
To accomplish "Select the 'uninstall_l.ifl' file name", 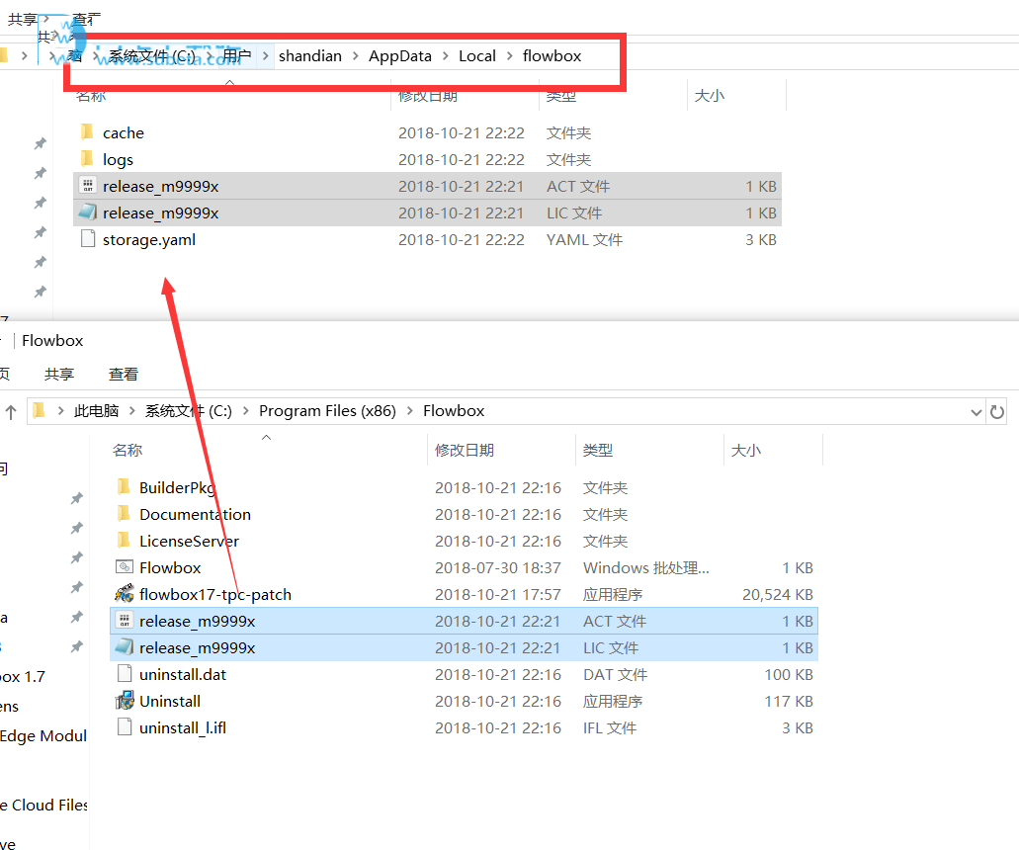I will [x=183, y=727].
